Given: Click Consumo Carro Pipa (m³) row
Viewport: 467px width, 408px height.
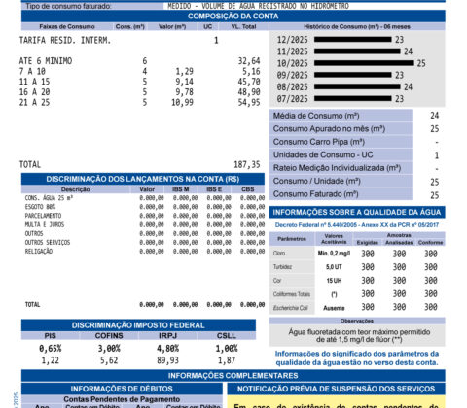Looking at the screenshot, I should [357, 142].
